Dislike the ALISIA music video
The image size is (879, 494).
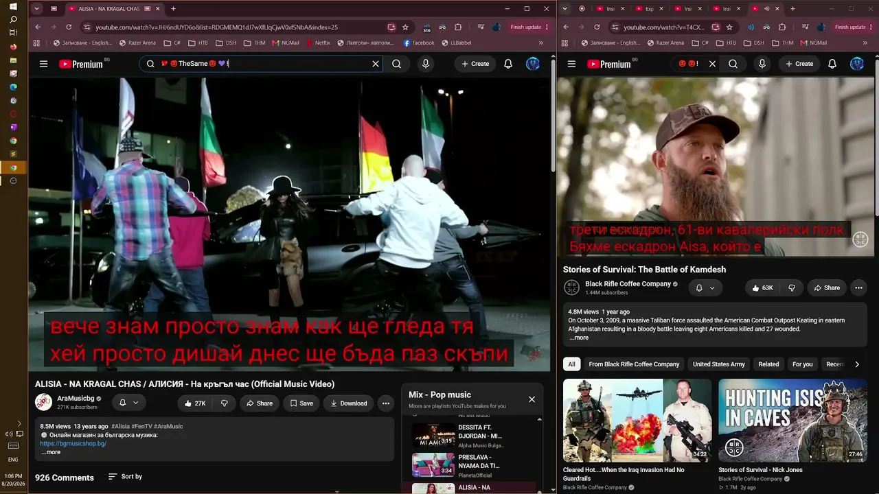pos(224,403)
